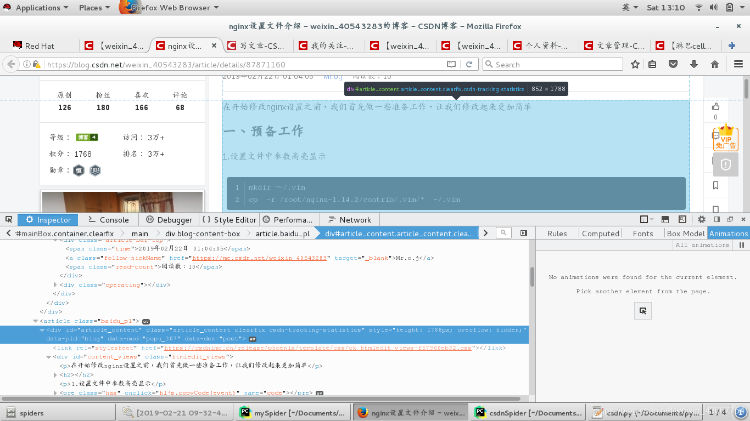The height and width of the screenshot is (421, 750).
Task: Toggle the split console icon
Action: (665, 219)
